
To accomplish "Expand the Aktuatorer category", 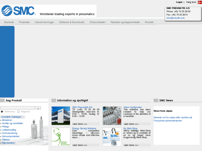I will tap(7, 120).
